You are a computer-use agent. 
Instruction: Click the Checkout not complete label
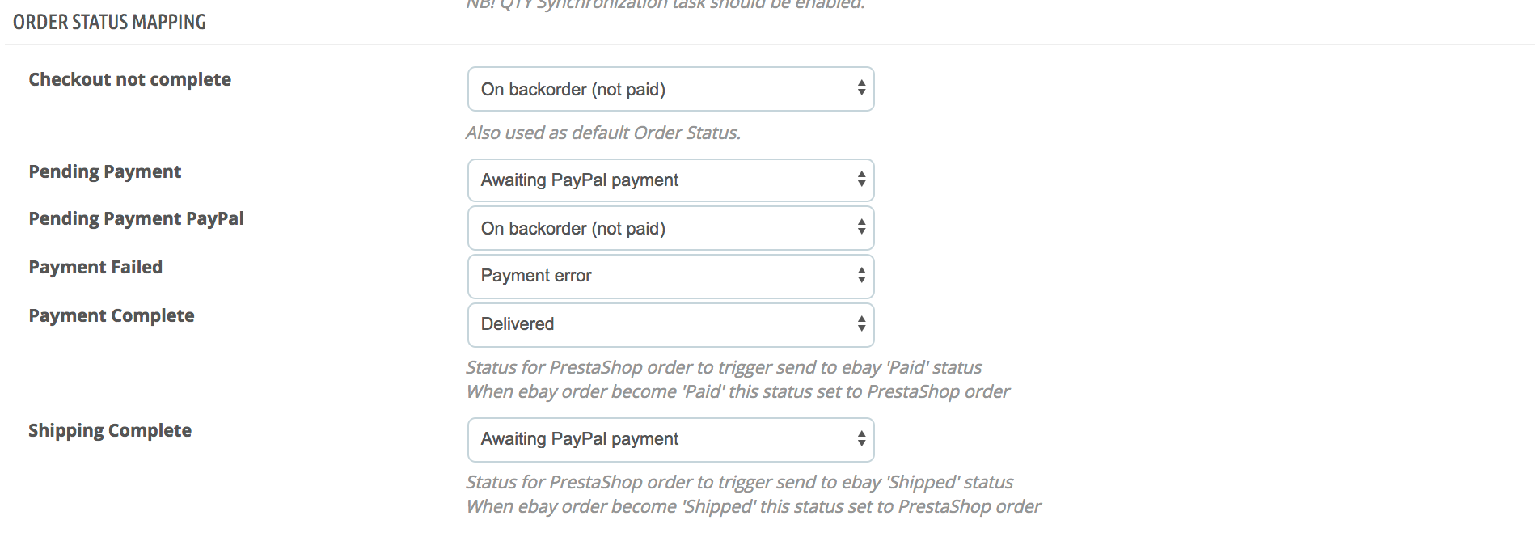pos(130,79)
